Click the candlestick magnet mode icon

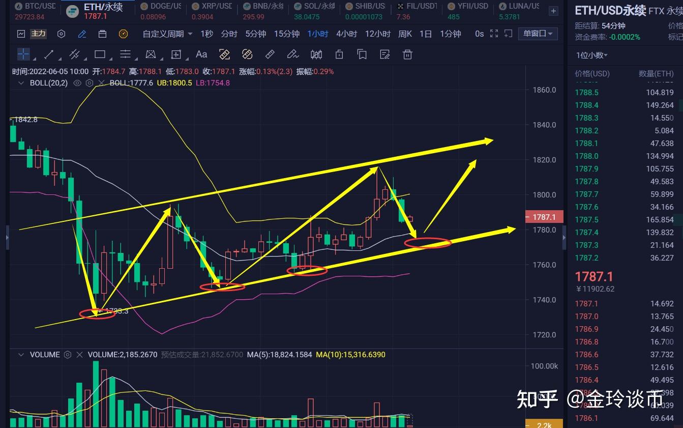[x=316, y=54]
